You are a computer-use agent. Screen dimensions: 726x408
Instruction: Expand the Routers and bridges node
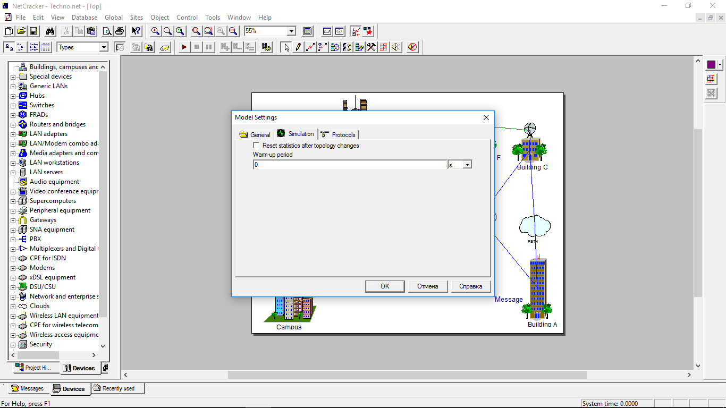click(13, 124)
